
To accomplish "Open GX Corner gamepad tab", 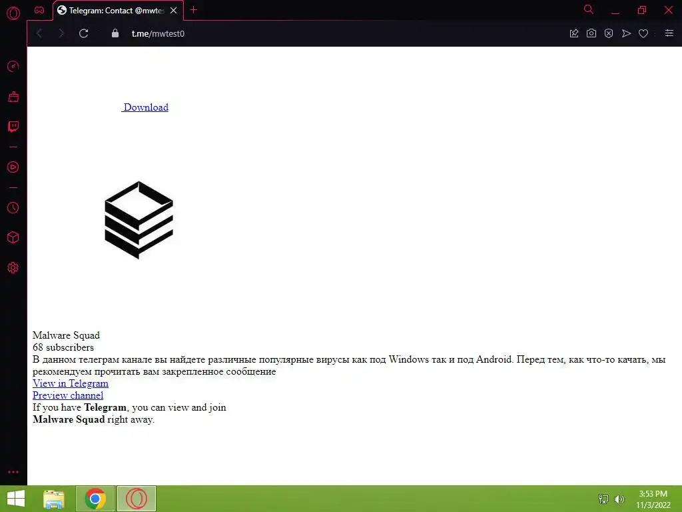I will point(39,10).
